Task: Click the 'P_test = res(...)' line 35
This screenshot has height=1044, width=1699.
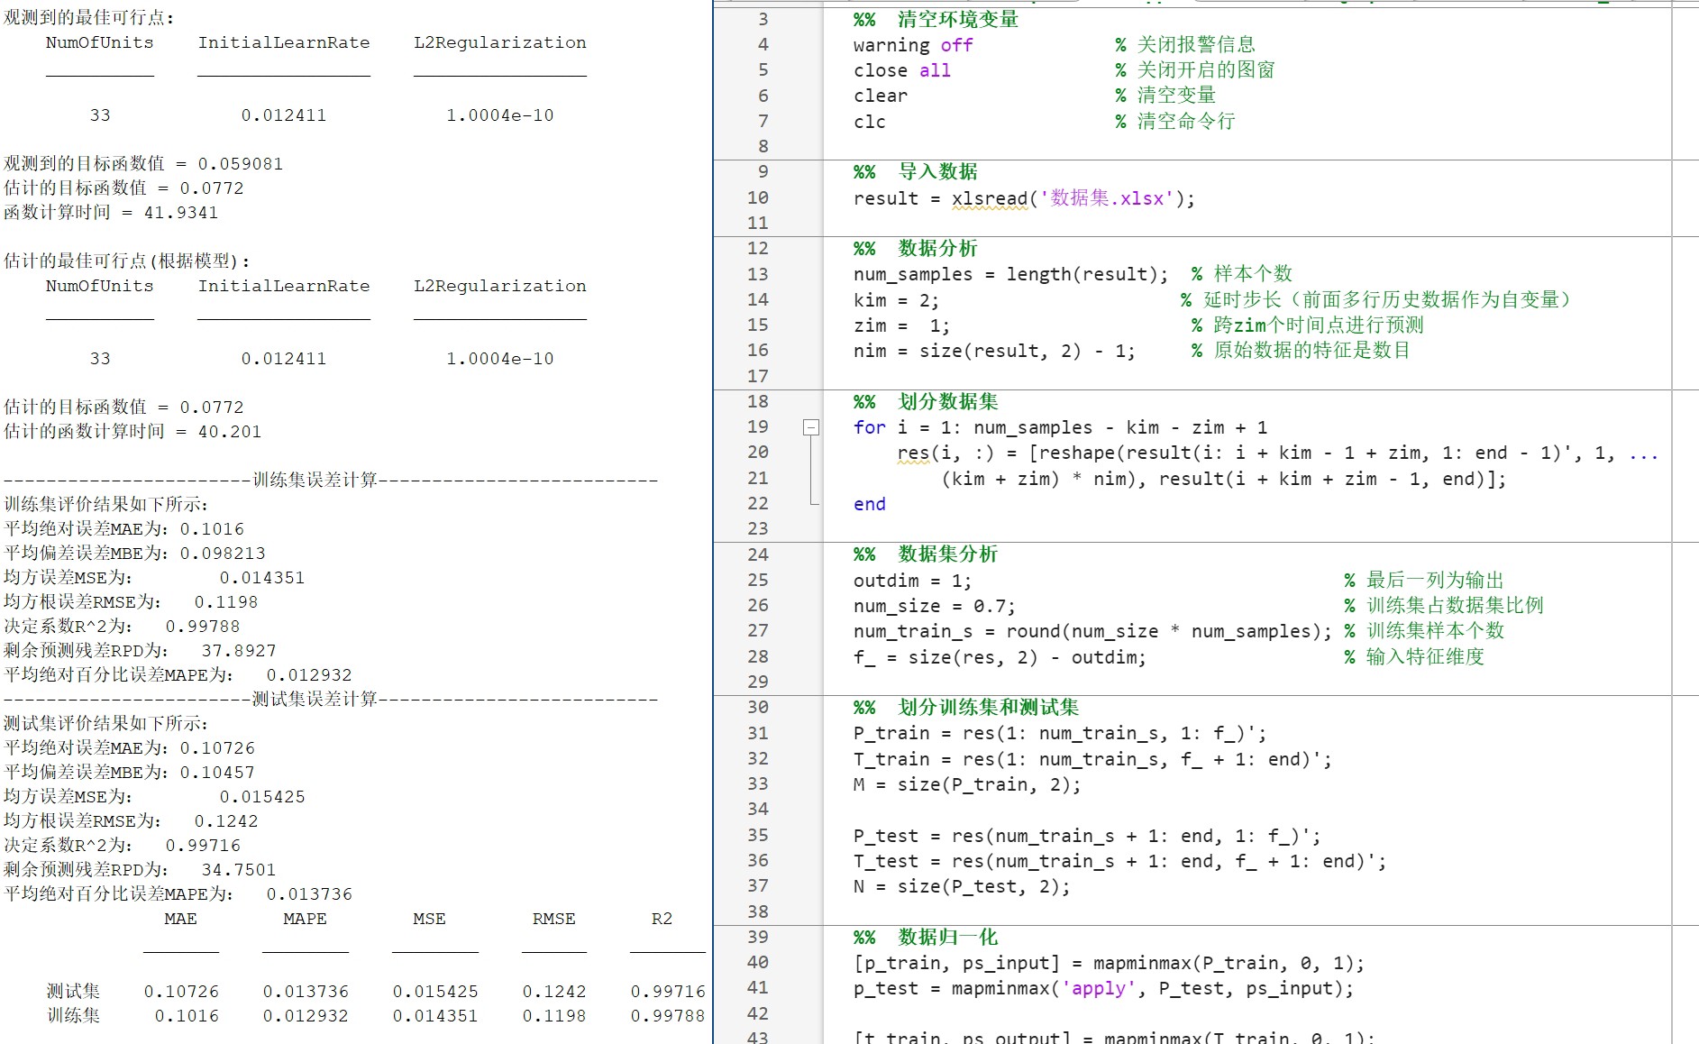Action: click(1087, 836)
